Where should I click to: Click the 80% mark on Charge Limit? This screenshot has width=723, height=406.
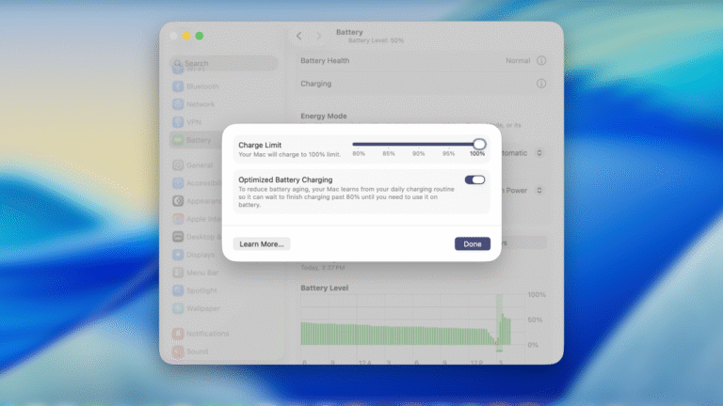point(358,153)
